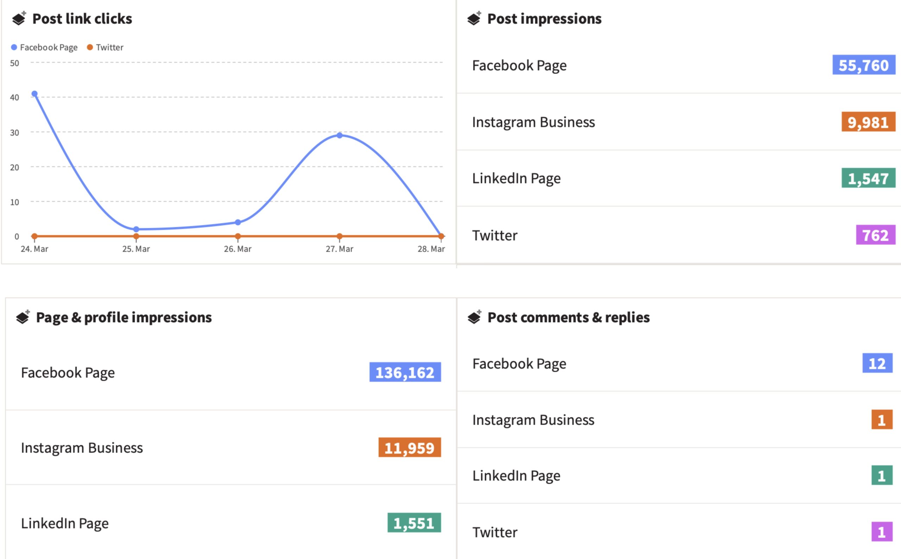
Task: Click the 55,760 Facebook impressions badge
Action: [863, 65]
